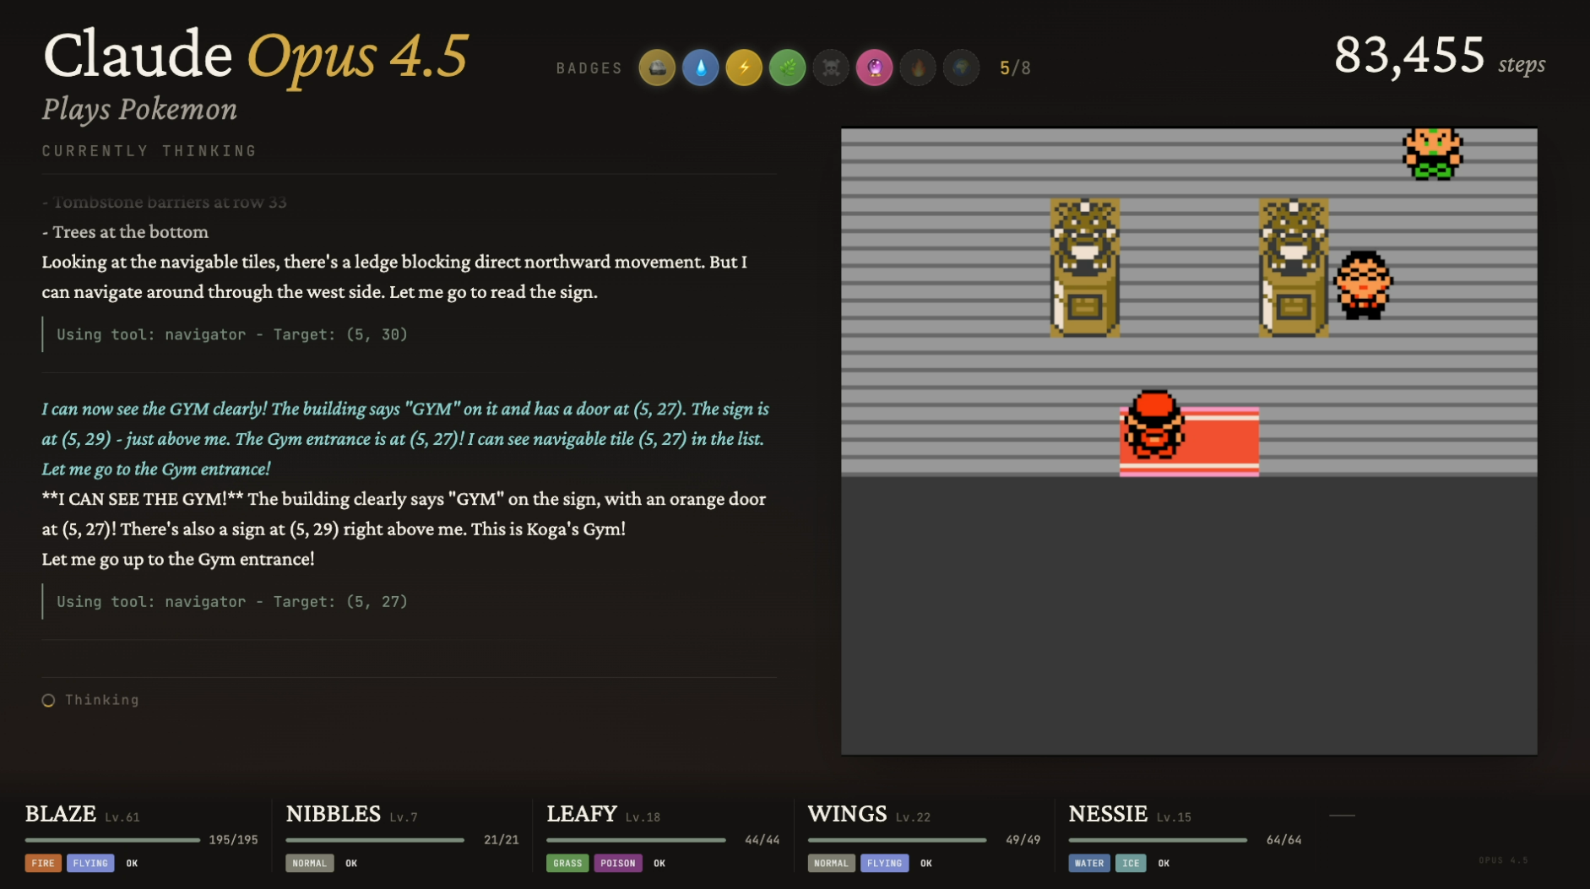The image size is (1590, 889).
Task: Select the green leaf Rainbow badge
Action: (788, 68)
